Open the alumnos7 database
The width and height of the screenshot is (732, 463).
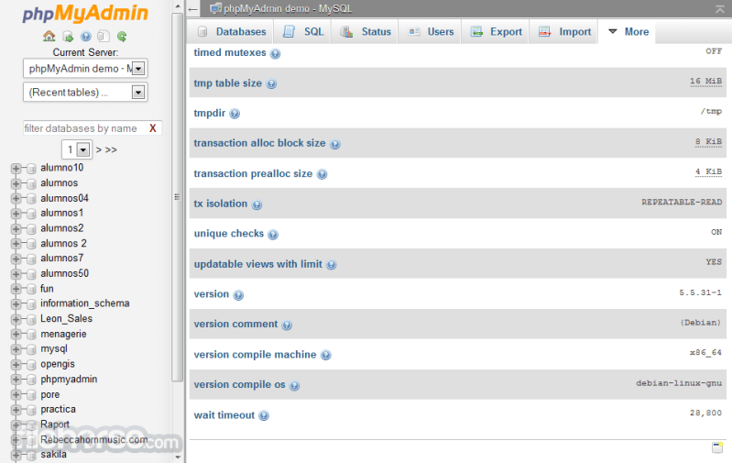[x=61, y=258]
